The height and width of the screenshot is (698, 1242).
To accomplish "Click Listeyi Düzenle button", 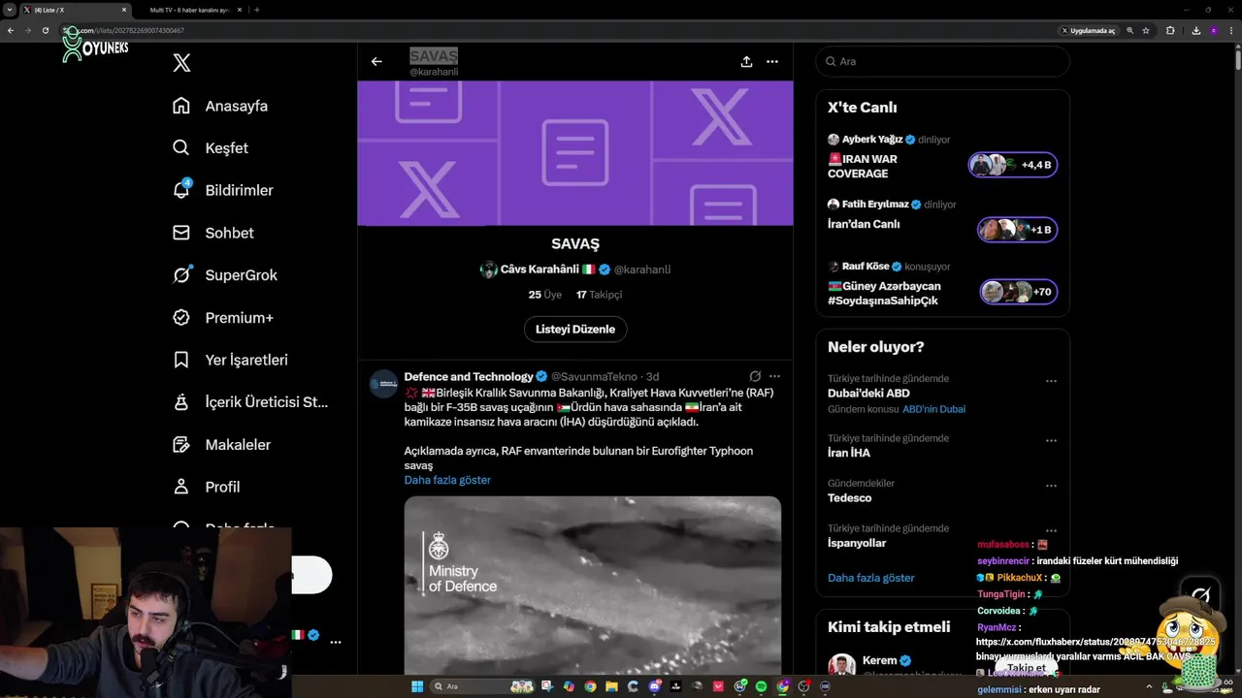I will [575, 329].
